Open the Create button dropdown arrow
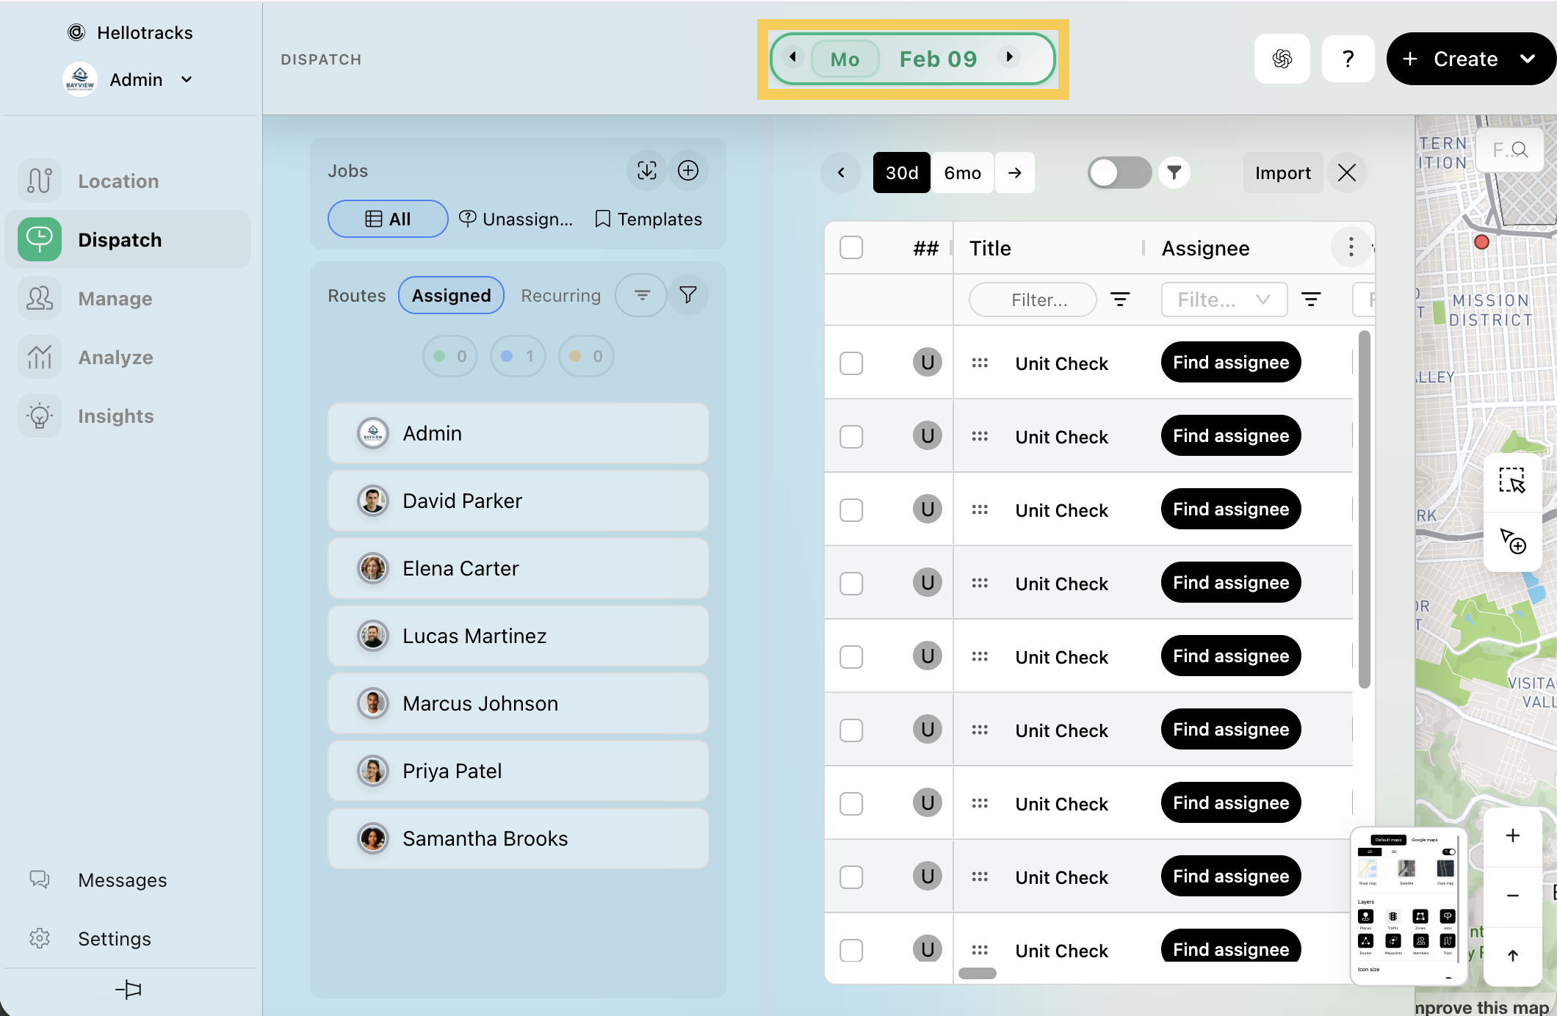Image resolution: width=1557 pixels, height=1016 pixels. point(1528,59)
